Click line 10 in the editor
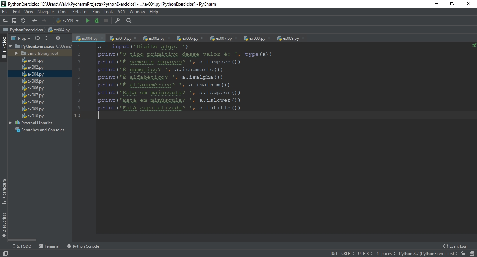 286,115
